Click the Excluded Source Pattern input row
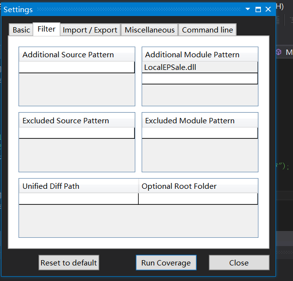293x281 pixels. click(76, 133)
